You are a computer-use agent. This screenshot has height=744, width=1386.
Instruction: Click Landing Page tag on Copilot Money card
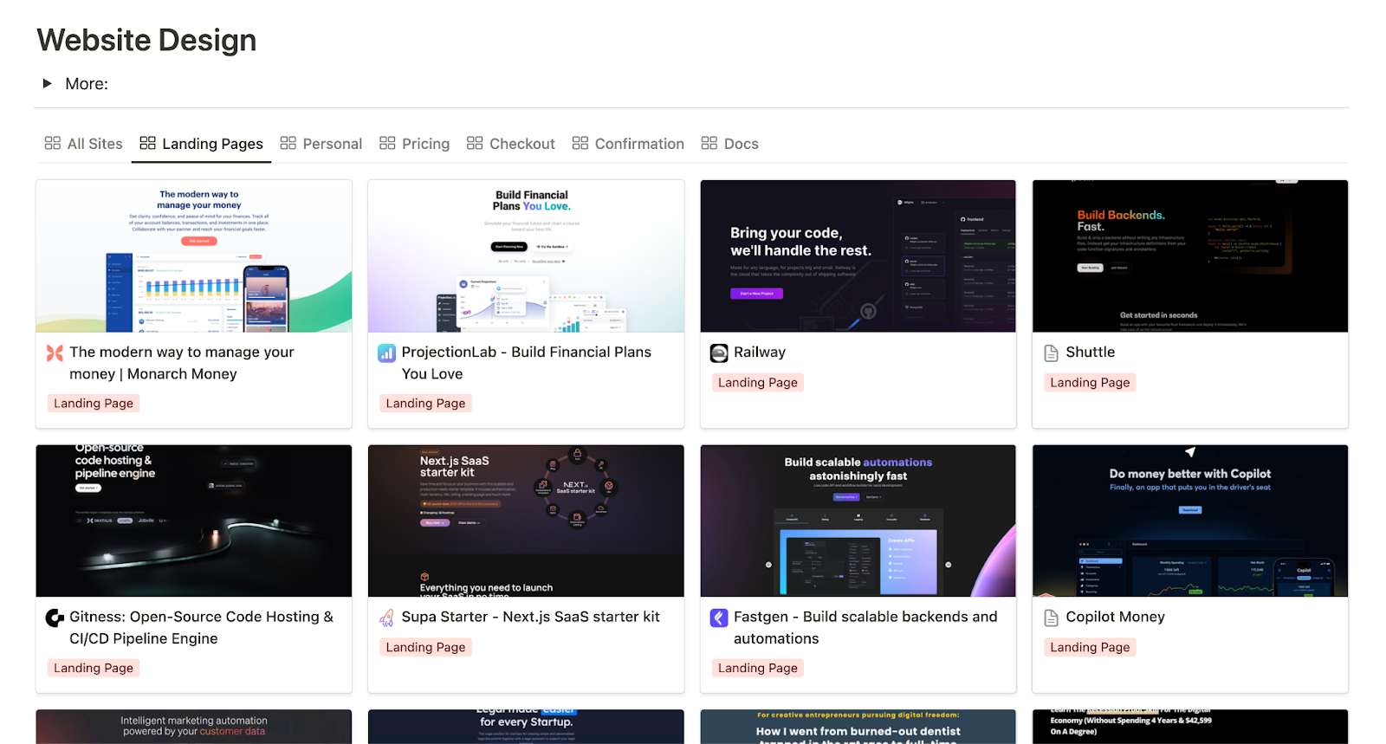click(1090, 648)
